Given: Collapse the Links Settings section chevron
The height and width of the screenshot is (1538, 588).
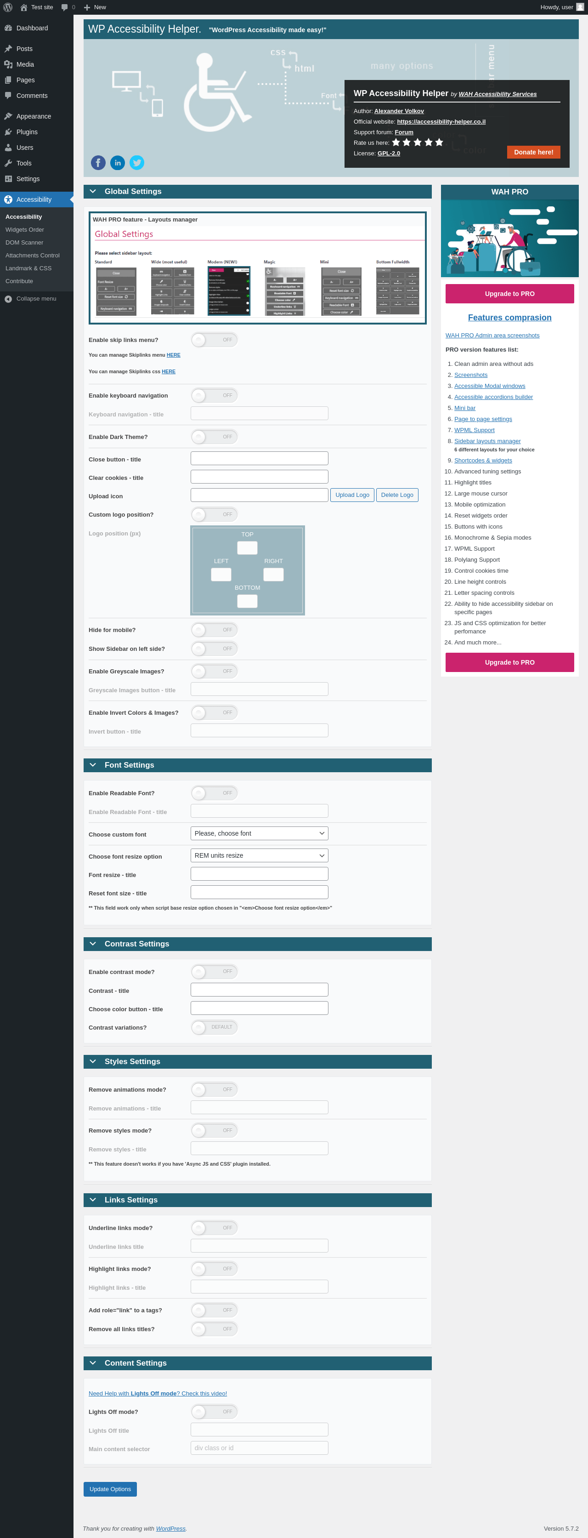Looking at the screenshot, I should [93, 1200].
